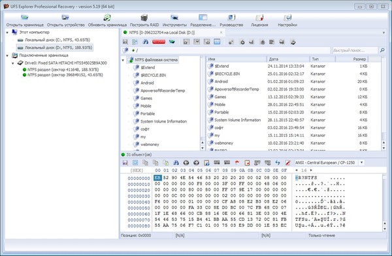Click hex viewer scrollbar down arrow
Screen dimensions: 392x256
(x=385, y=229)
